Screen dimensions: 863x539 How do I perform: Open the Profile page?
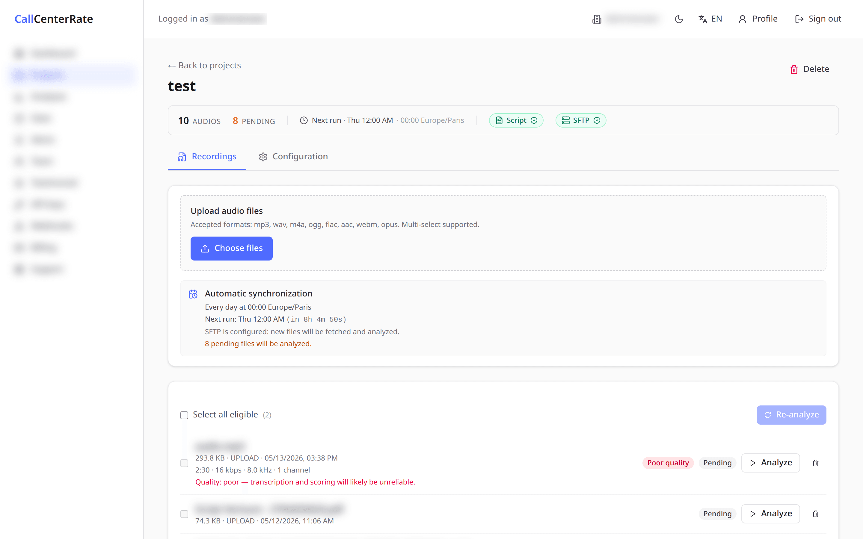click(758, 19)
